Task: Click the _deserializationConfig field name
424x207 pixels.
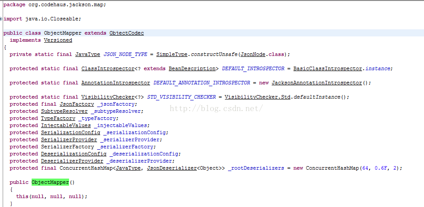Action: pyautogui.click(x=144, y=154)
